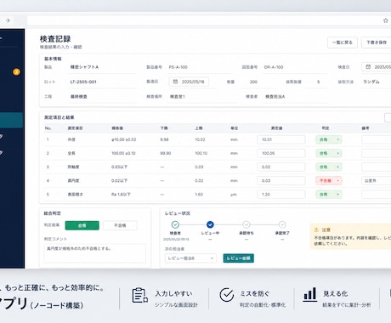Select the 不合格 overall judgment button

[120, 225]
